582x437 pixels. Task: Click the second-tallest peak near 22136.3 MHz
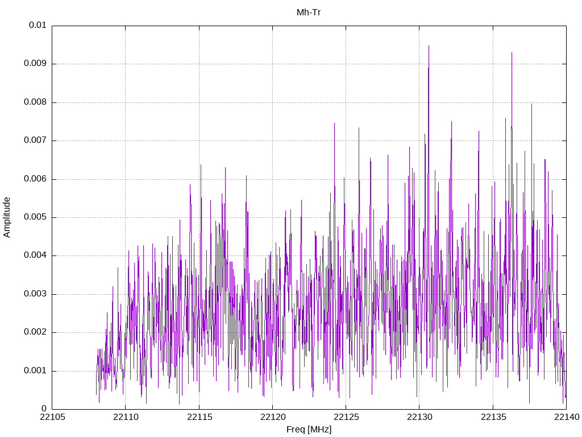point(512,53)
